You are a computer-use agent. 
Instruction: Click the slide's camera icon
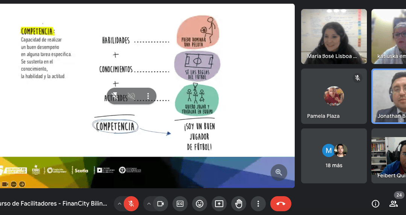click(5, 185)
